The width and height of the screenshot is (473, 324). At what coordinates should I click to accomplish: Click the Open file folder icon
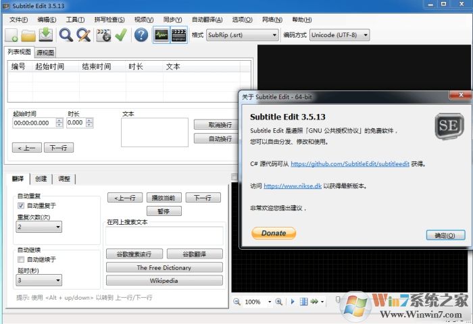[x=28, y=34]
